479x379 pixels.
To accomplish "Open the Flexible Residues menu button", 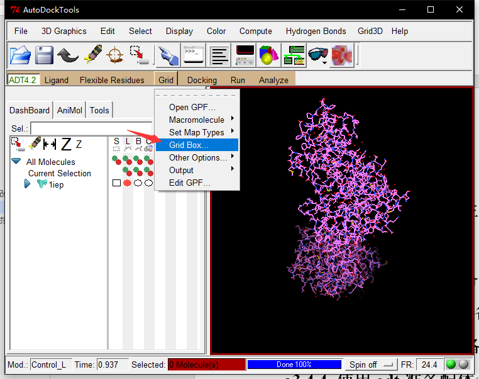I will click(x=112, y=80).
